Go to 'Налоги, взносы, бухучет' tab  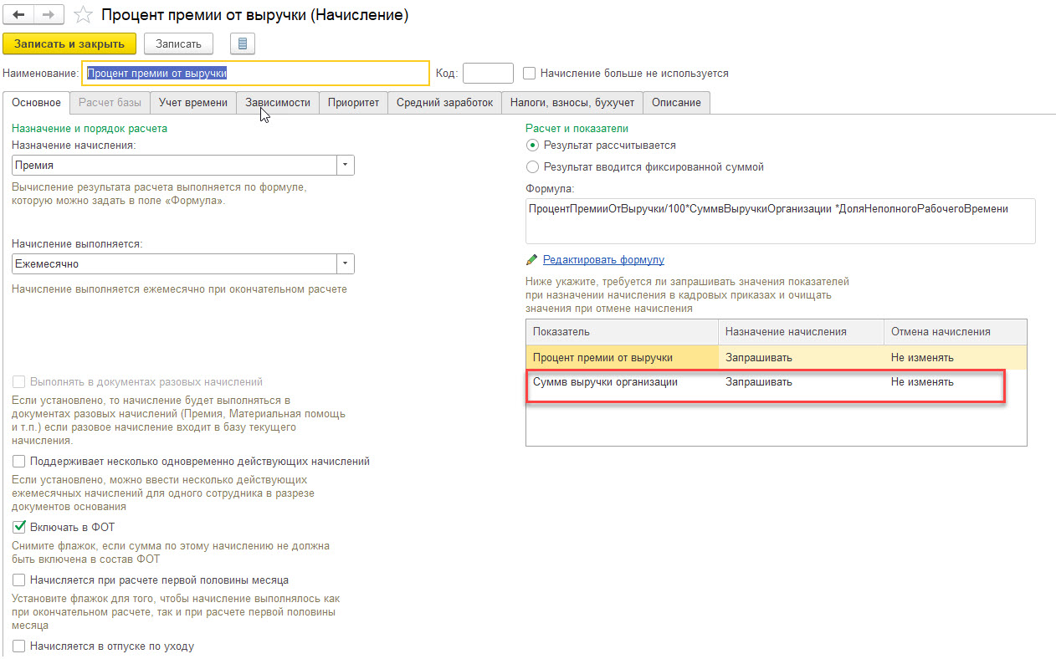572,103
